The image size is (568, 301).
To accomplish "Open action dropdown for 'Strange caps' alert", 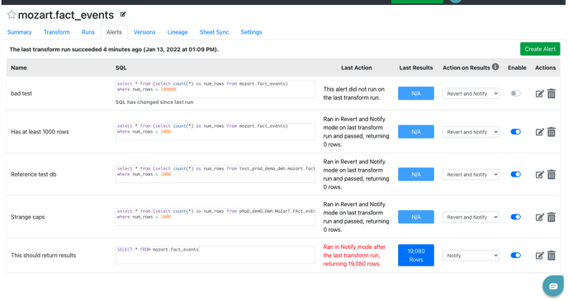I will click(471, 218).
